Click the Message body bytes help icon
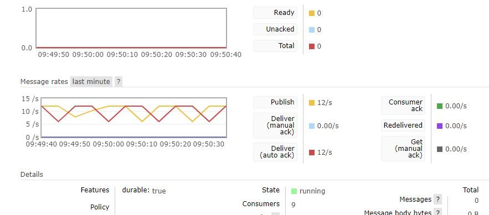Viewport: 489px width, 215px height. 437,212
